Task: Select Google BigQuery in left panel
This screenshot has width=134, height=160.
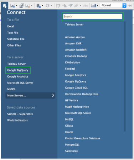Action: point(18,70)
